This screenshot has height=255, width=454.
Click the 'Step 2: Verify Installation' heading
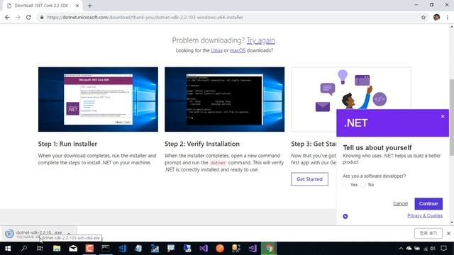point(202,144)
